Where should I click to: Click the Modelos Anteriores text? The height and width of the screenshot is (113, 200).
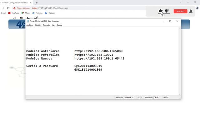pyautogui.click(x=43, y=51)
